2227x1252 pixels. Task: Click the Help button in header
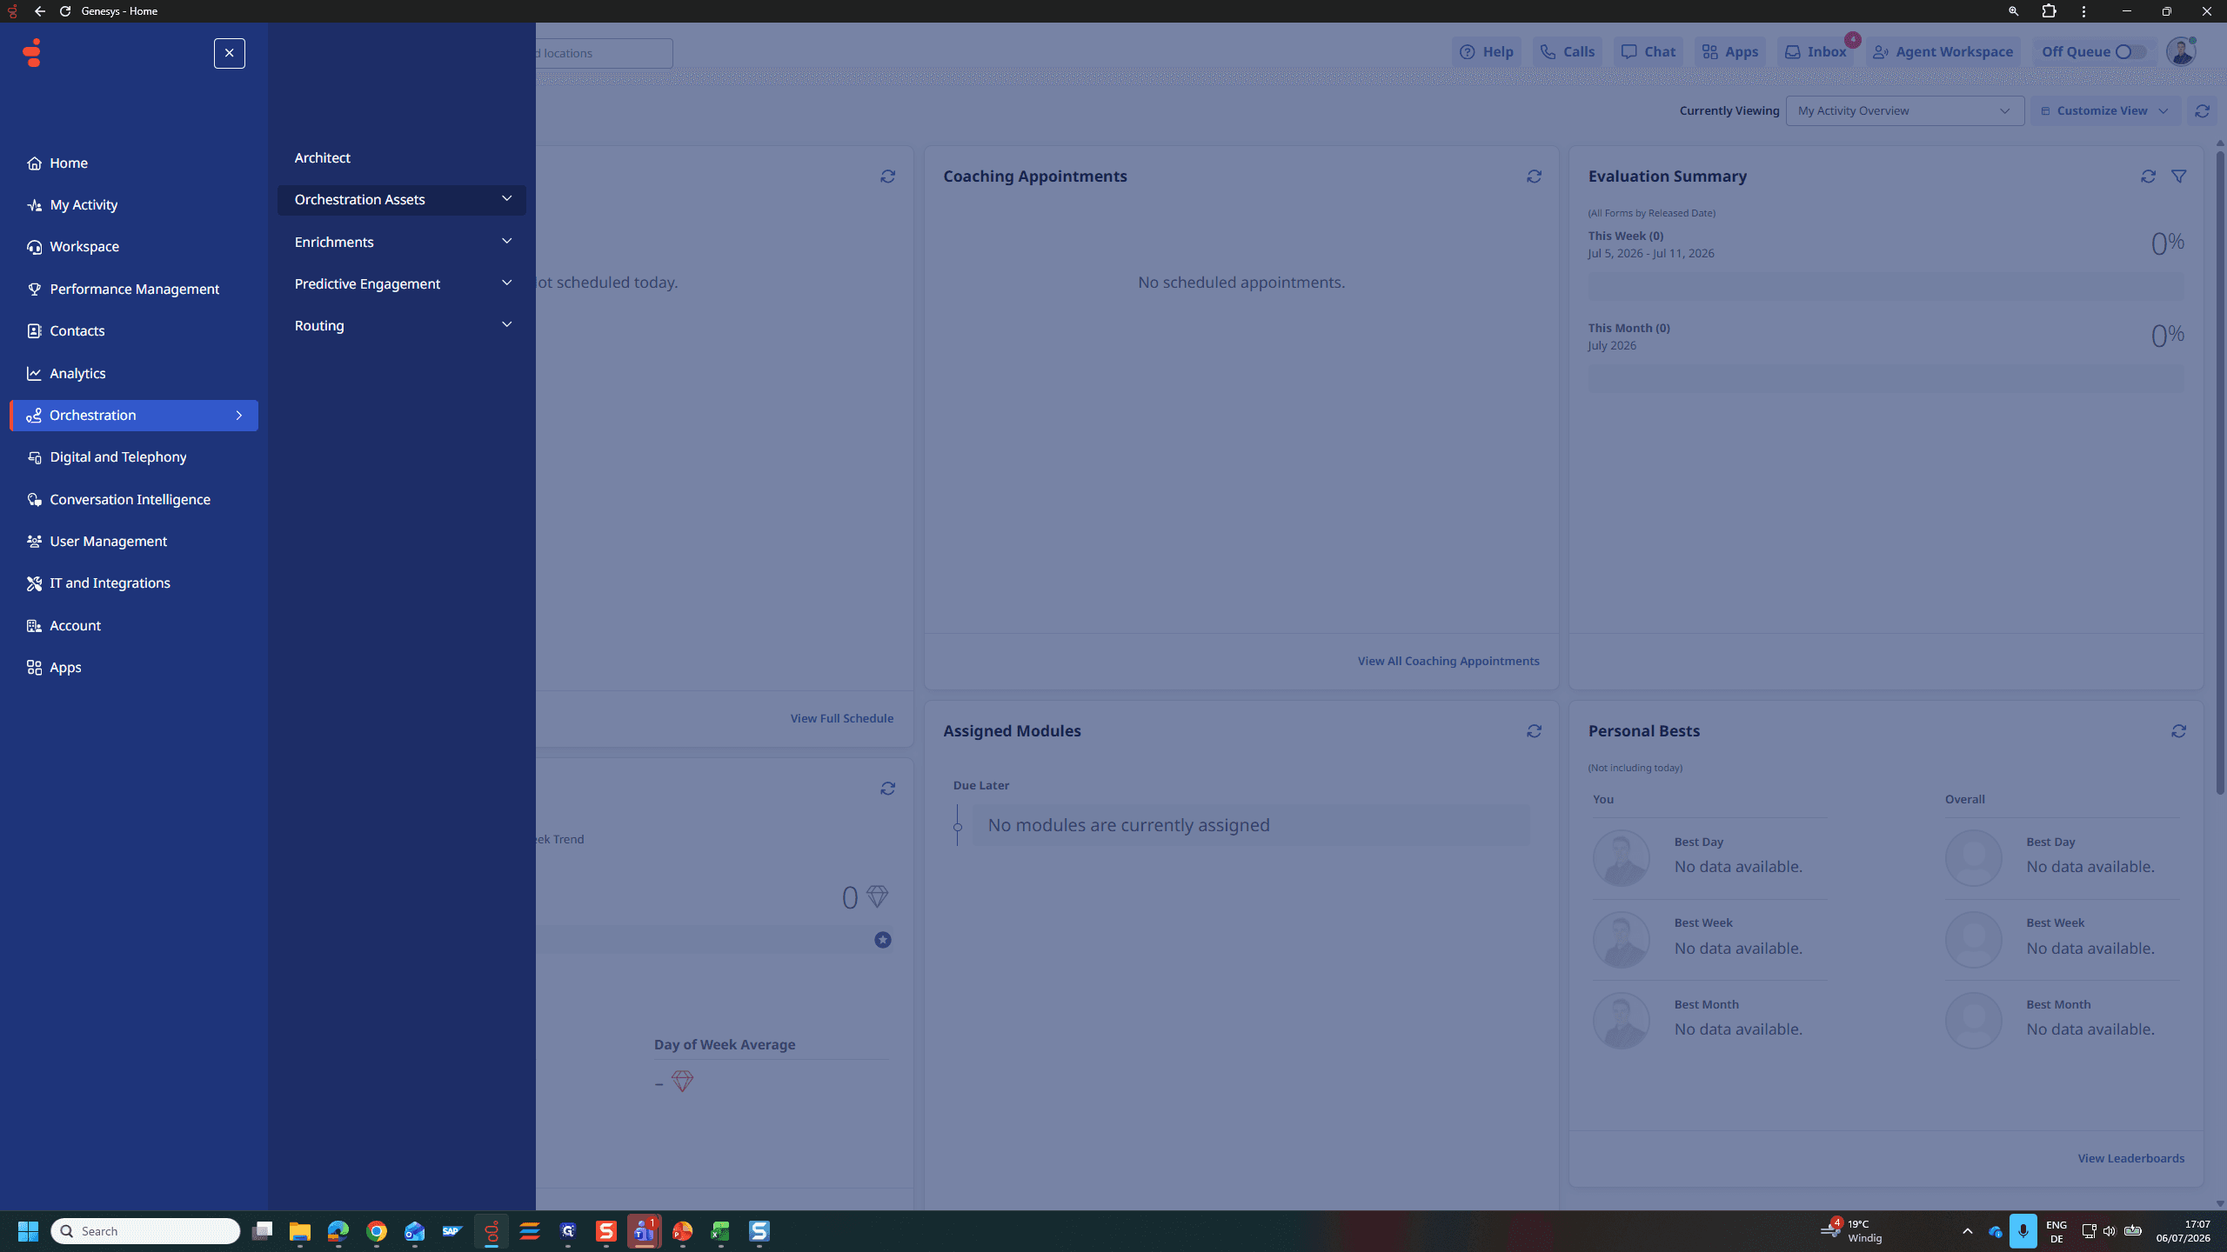[1486, 52]
